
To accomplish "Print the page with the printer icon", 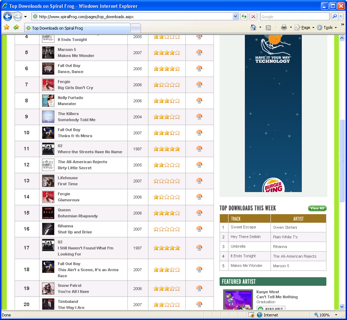I will (x=284, y=27).
